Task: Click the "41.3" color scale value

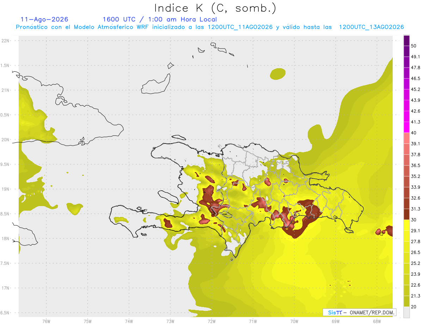Action: [x=416, y=122]
